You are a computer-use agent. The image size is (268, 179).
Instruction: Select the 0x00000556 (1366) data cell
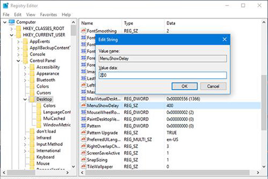pos(183,99)
